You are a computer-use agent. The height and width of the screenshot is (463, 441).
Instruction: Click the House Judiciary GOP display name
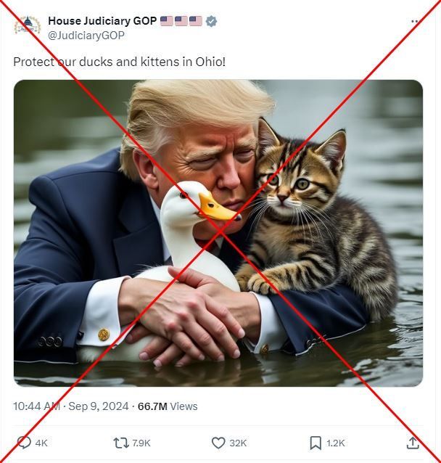pos(102,21)
